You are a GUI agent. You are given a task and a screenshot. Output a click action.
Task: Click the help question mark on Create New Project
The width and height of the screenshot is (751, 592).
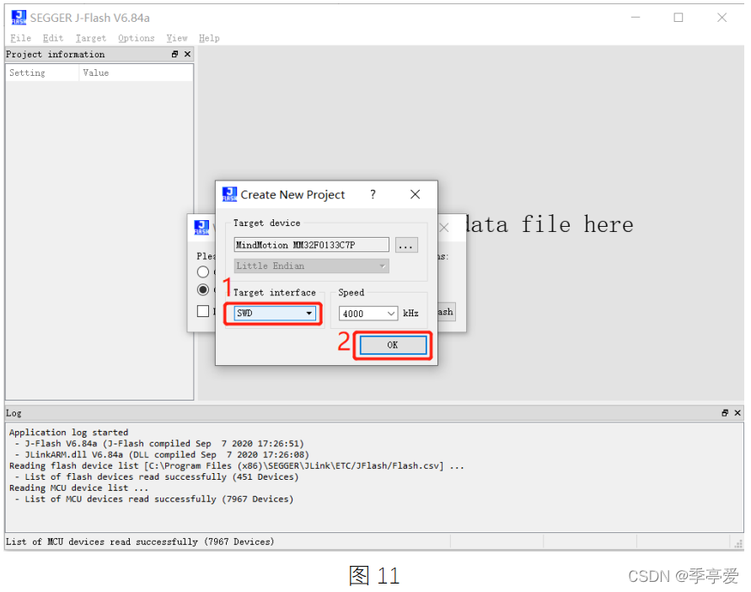point(373,195)
